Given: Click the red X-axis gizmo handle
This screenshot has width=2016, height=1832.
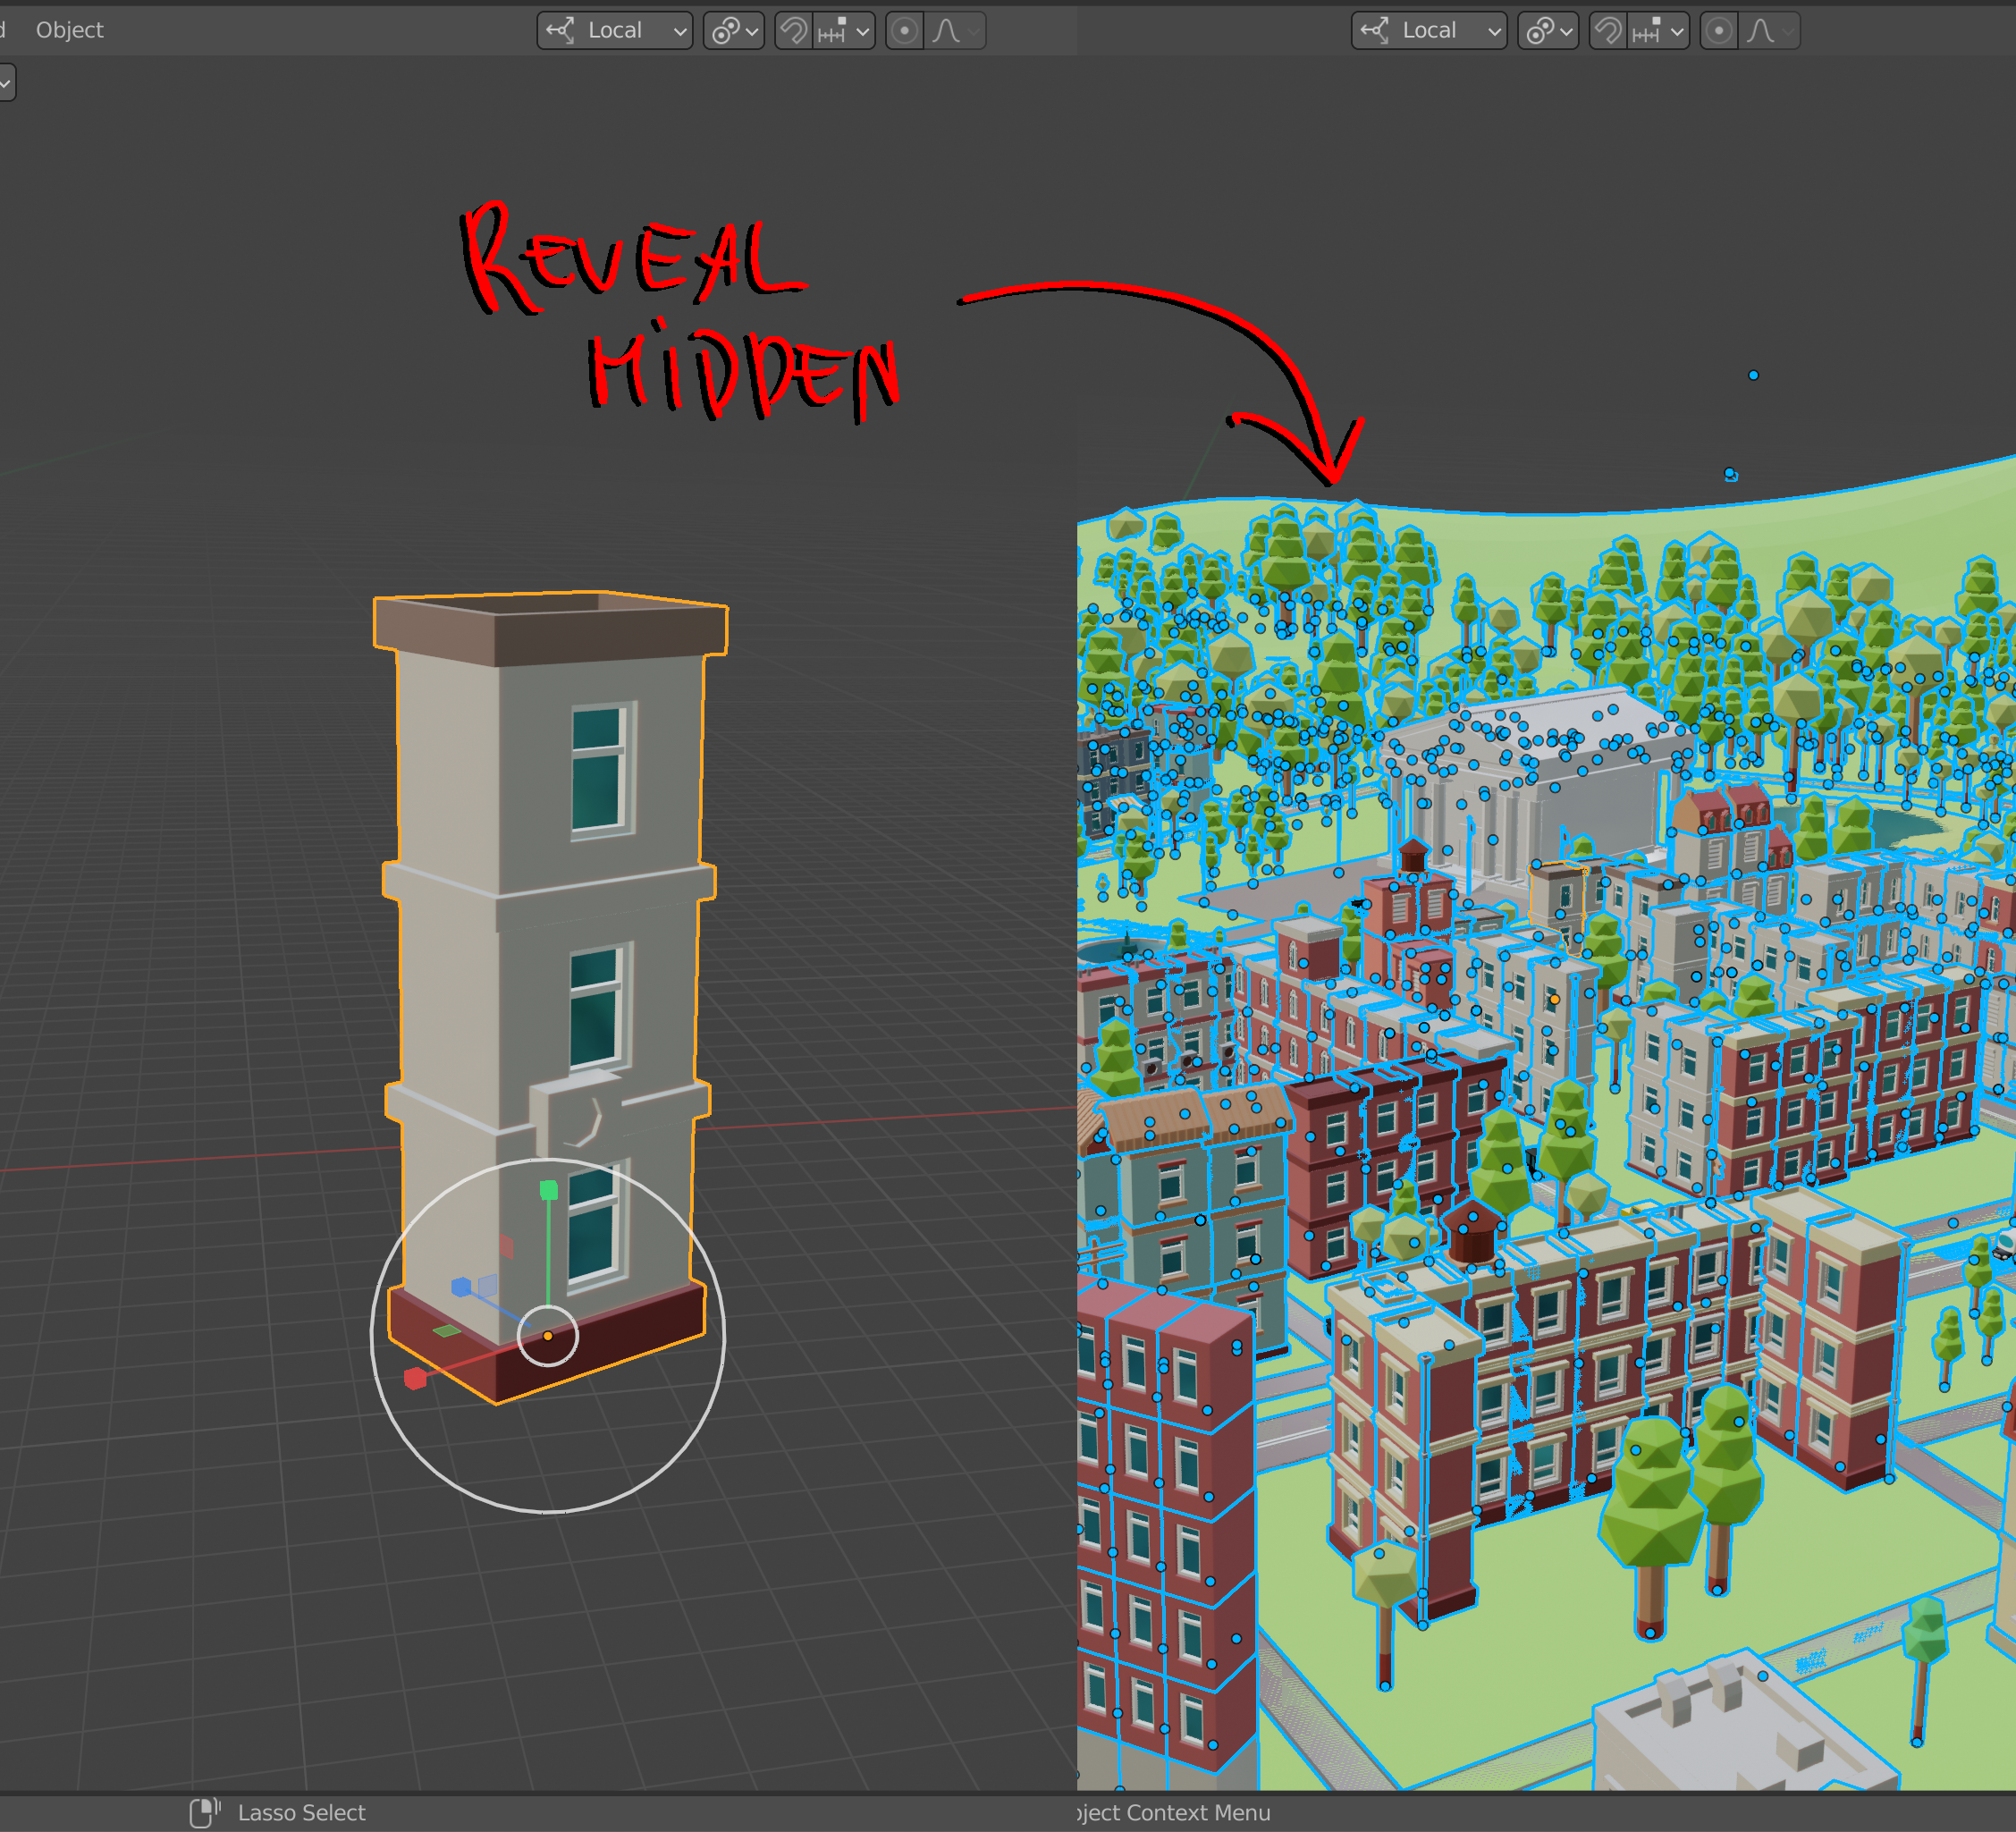Looking at the screenshot, I should (x=415, y=1379).
